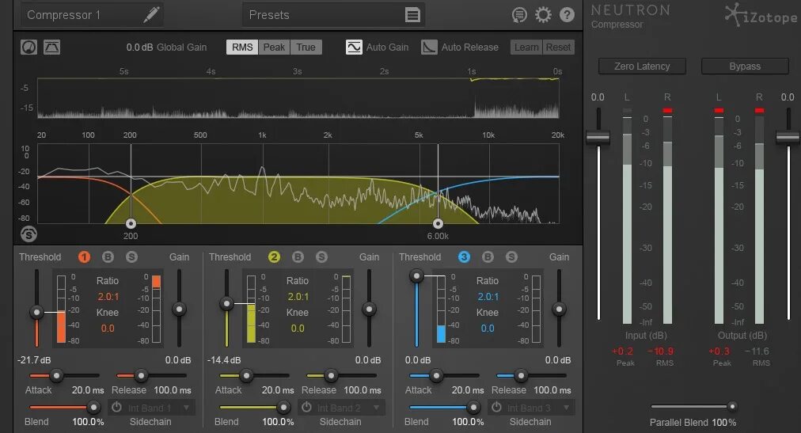801x433 pixels.
Task: Click the Auto Gain label
Action: pos(387,47)
